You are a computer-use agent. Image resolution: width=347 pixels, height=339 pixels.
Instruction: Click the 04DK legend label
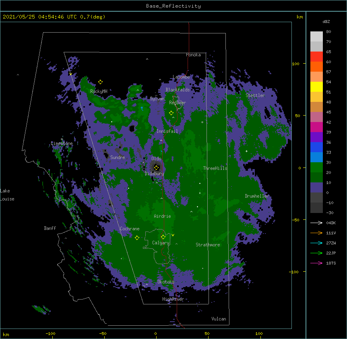tap(331, 223)
